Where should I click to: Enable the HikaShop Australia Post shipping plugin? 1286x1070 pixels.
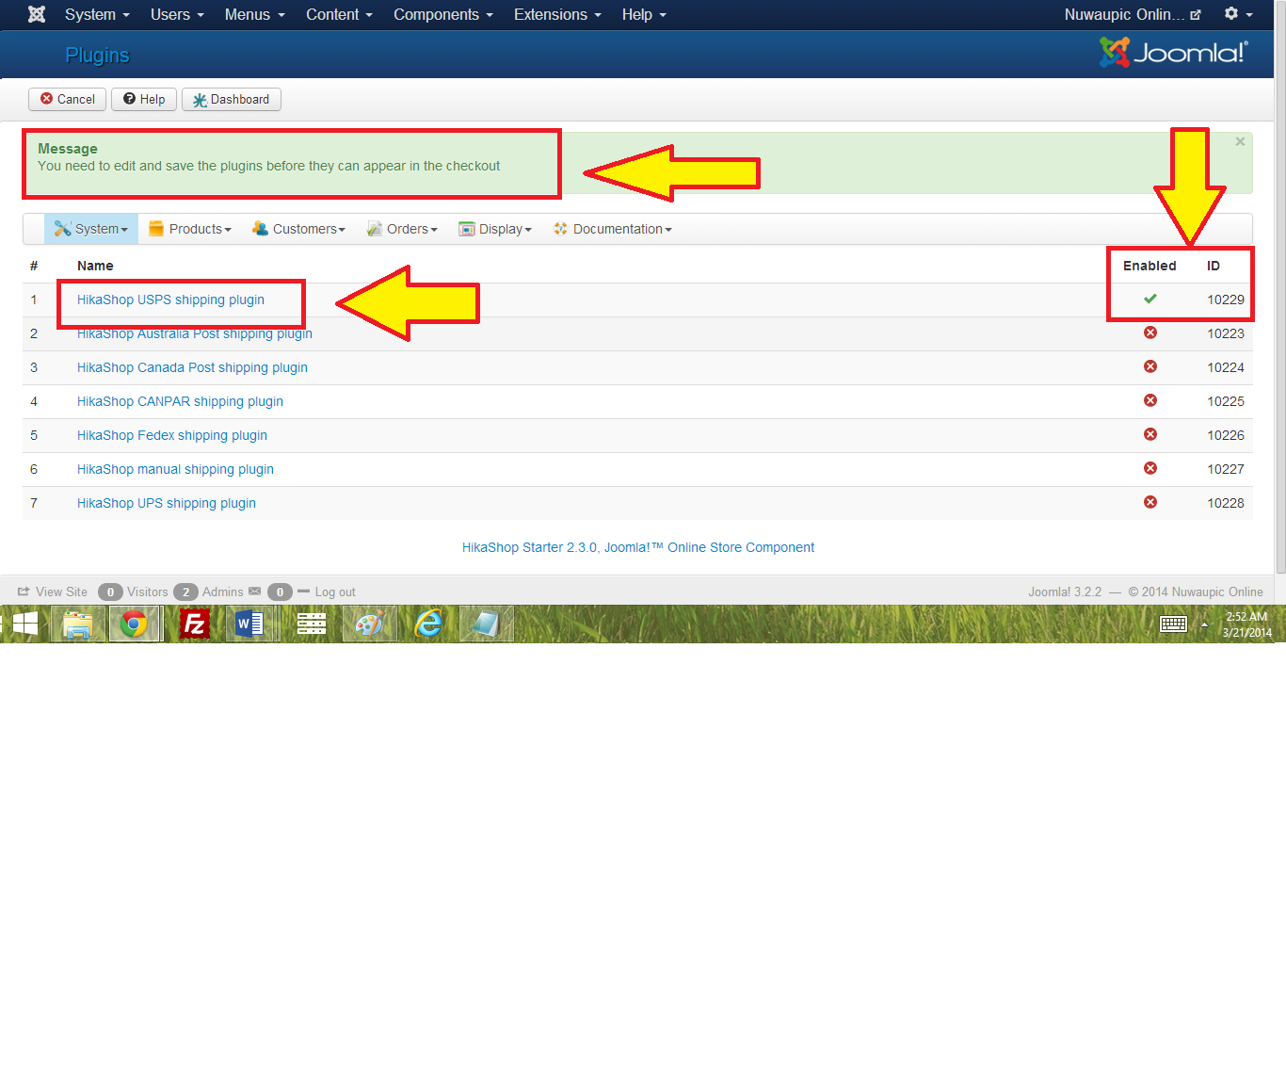pos(1149,333)
